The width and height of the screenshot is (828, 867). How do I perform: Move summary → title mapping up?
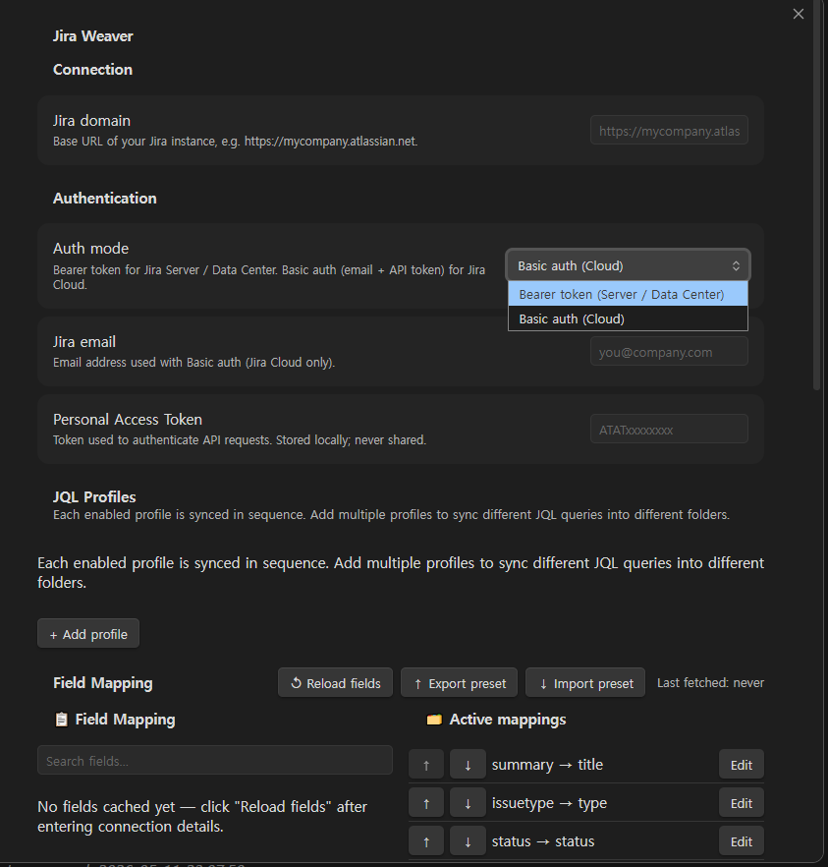[426, 765]
